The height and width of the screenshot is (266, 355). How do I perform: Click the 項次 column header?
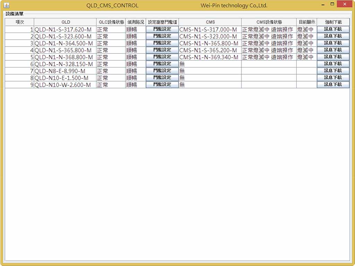pos(19,22)
